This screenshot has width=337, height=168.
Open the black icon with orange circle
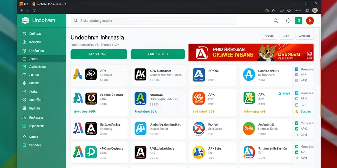[x=91, y=98]
